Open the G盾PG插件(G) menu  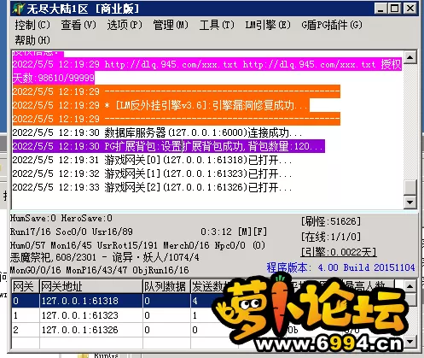click(x=332, y=25)
